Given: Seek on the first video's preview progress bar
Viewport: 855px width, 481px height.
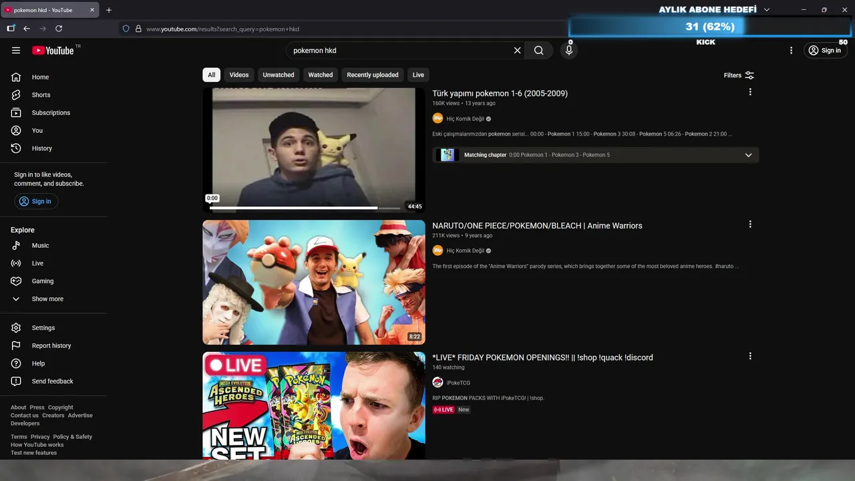Looking at the screenshot, I should pos(305,208).
